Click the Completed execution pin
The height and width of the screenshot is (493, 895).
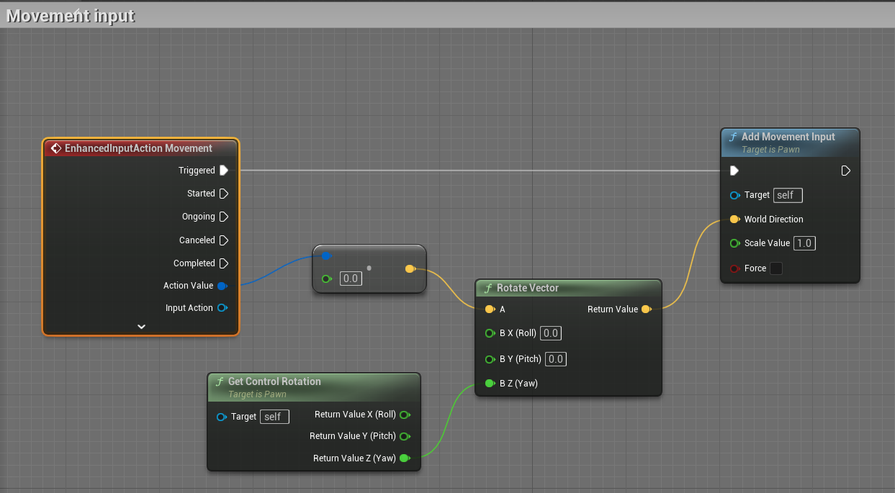tap(223, 263)
